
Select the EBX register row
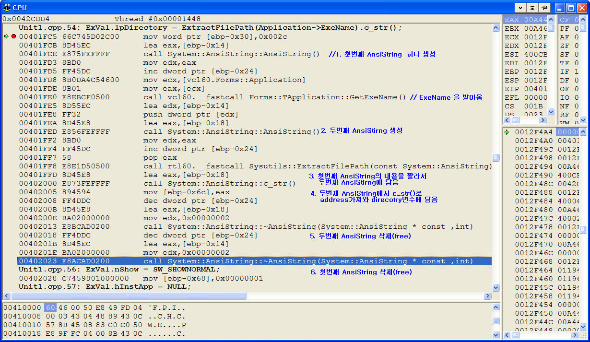point(525,28)
